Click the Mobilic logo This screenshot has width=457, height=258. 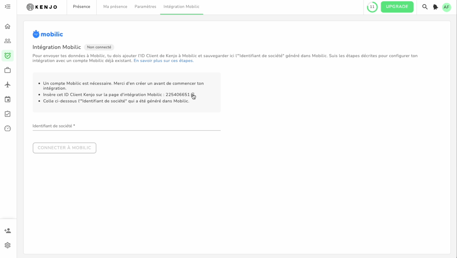(48, 34)
